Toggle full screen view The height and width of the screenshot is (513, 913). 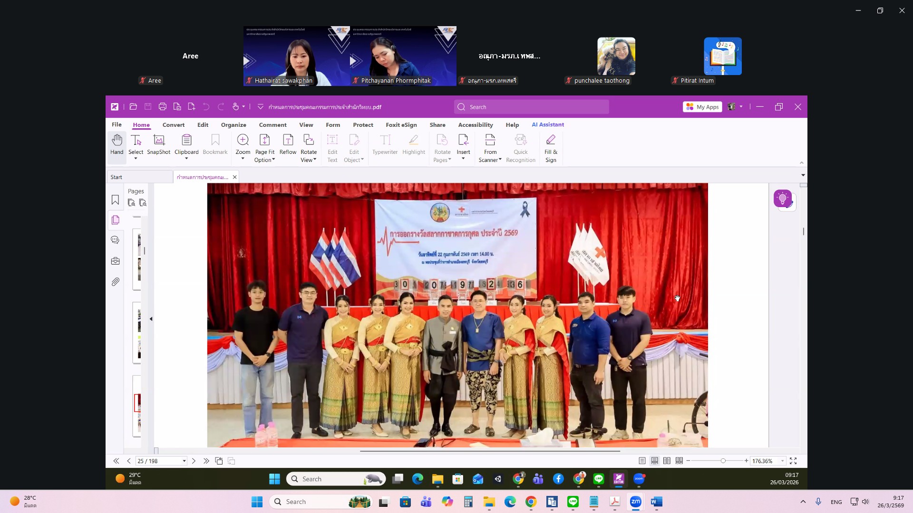(x=793, y=461)
